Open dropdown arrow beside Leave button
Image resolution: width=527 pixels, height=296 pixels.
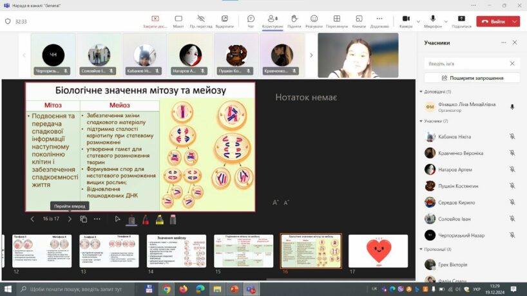(515, 21)
